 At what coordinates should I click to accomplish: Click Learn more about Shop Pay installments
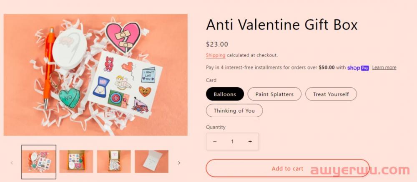(384, 68)
